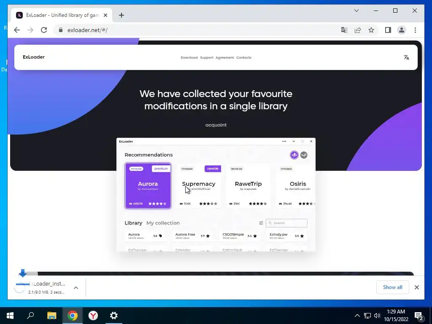Close the downloads bar
The image size is (432, 324).
click(416, 287)
